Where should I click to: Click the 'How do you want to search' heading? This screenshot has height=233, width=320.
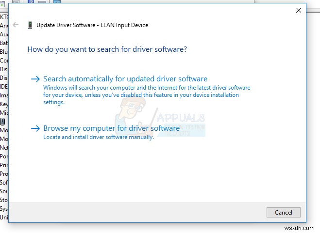[x=107, y=49]
